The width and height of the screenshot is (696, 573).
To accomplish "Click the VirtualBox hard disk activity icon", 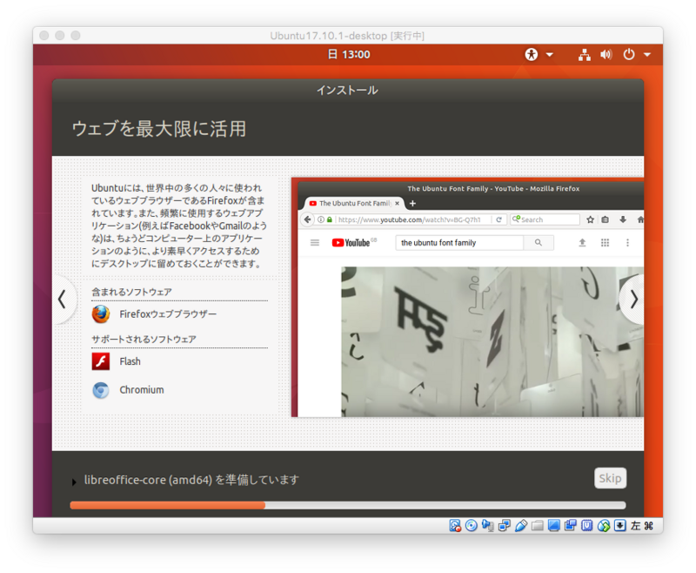I will 455,526.
